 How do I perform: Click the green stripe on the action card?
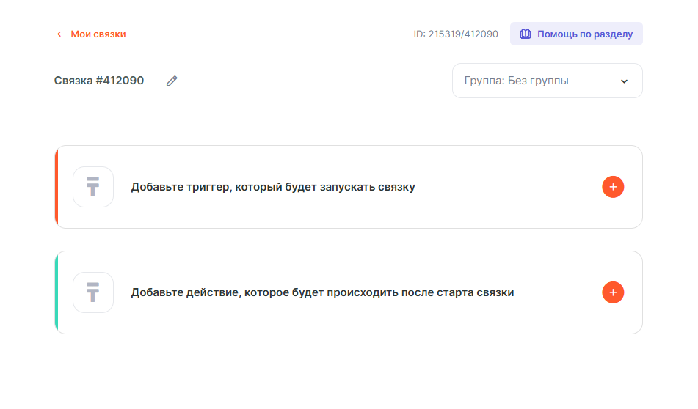[57, 292]
